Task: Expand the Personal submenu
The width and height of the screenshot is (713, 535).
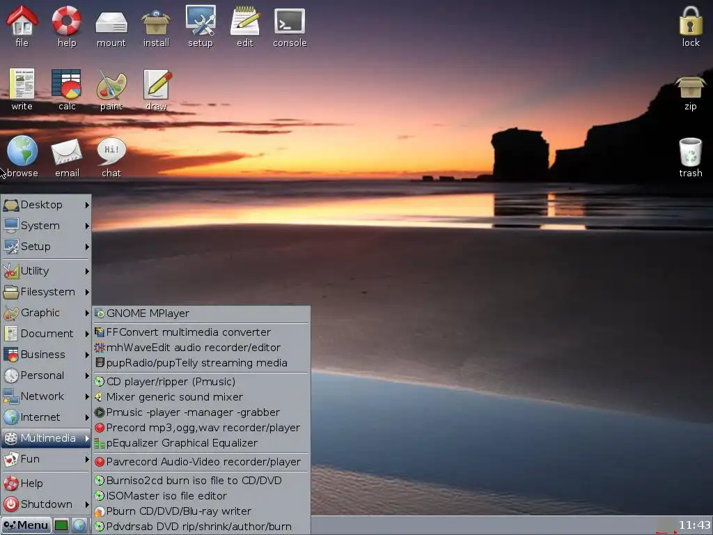Action: point(46,375)
